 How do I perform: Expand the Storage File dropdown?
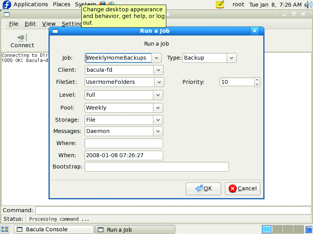[x=158, y=120]
